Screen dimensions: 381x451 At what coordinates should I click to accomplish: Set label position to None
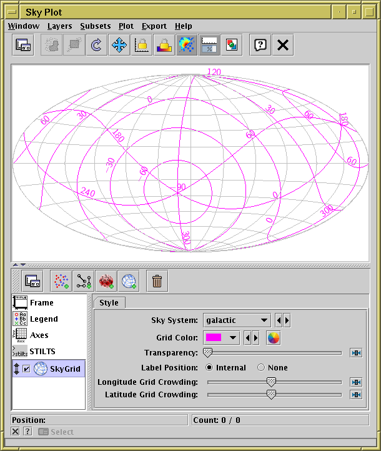click(261, 368)
